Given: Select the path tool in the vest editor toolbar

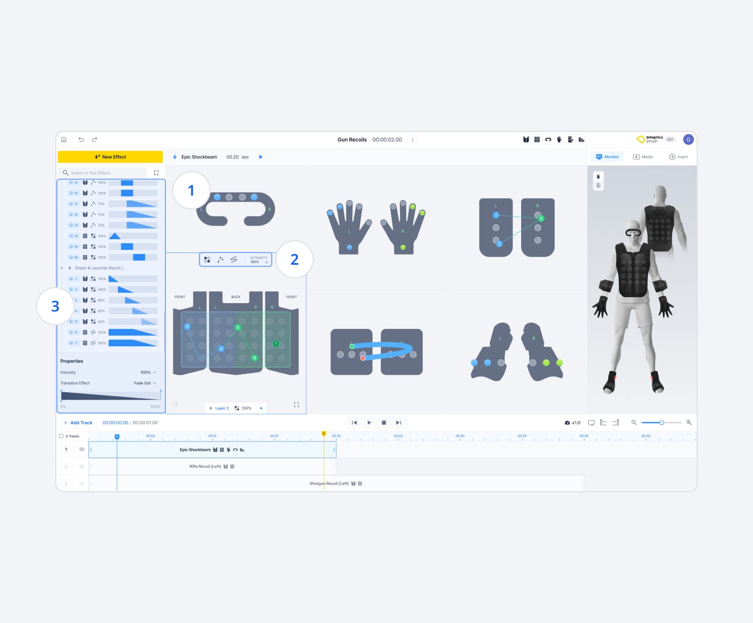Looking at the screenshot, I should [x=220, y=259].
